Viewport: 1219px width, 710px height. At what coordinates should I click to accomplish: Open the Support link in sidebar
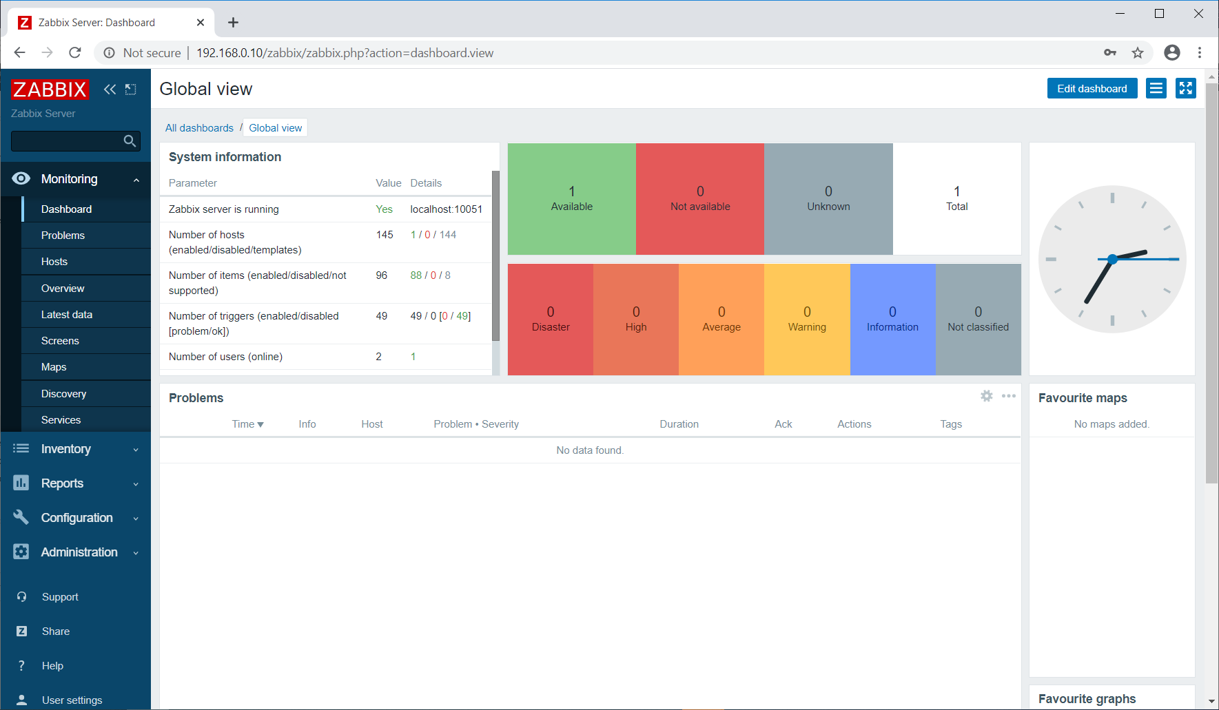pyautogui.click(x=60, y=597)
